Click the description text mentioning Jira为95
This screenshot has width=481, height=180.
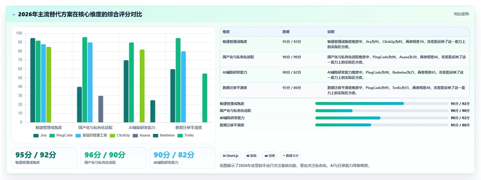396,44
